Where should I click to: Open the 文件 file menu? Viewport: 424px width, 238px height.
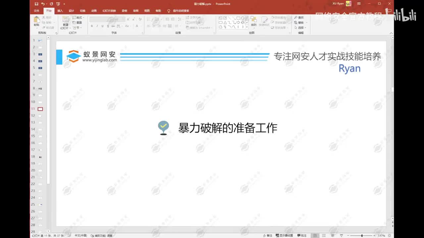36,11
